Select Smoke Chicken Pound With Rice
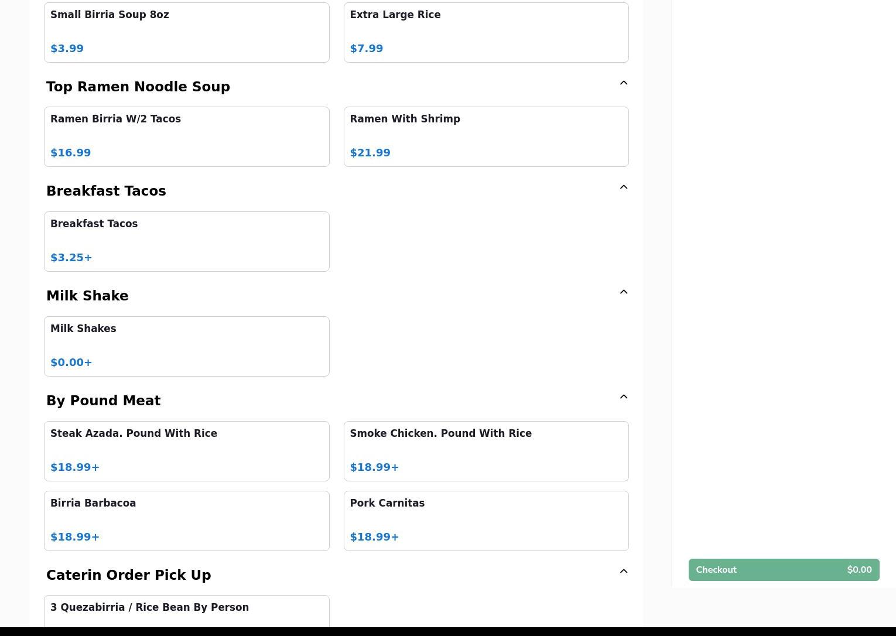 tap(485, 451)
